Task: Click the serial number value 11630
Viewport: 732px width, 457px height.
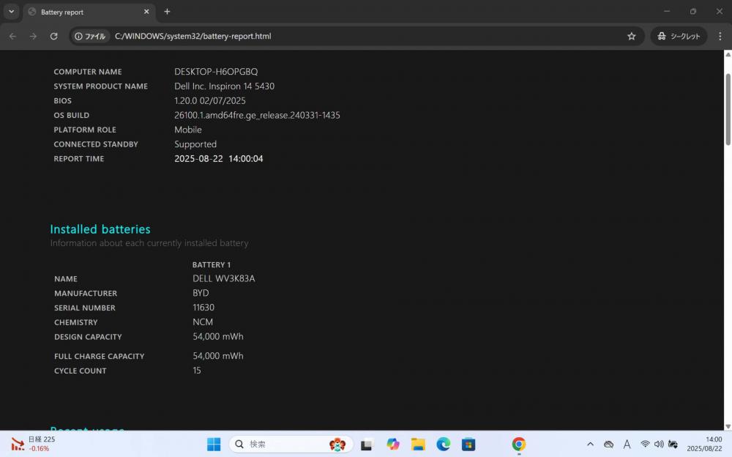Action: click(203, 308)
